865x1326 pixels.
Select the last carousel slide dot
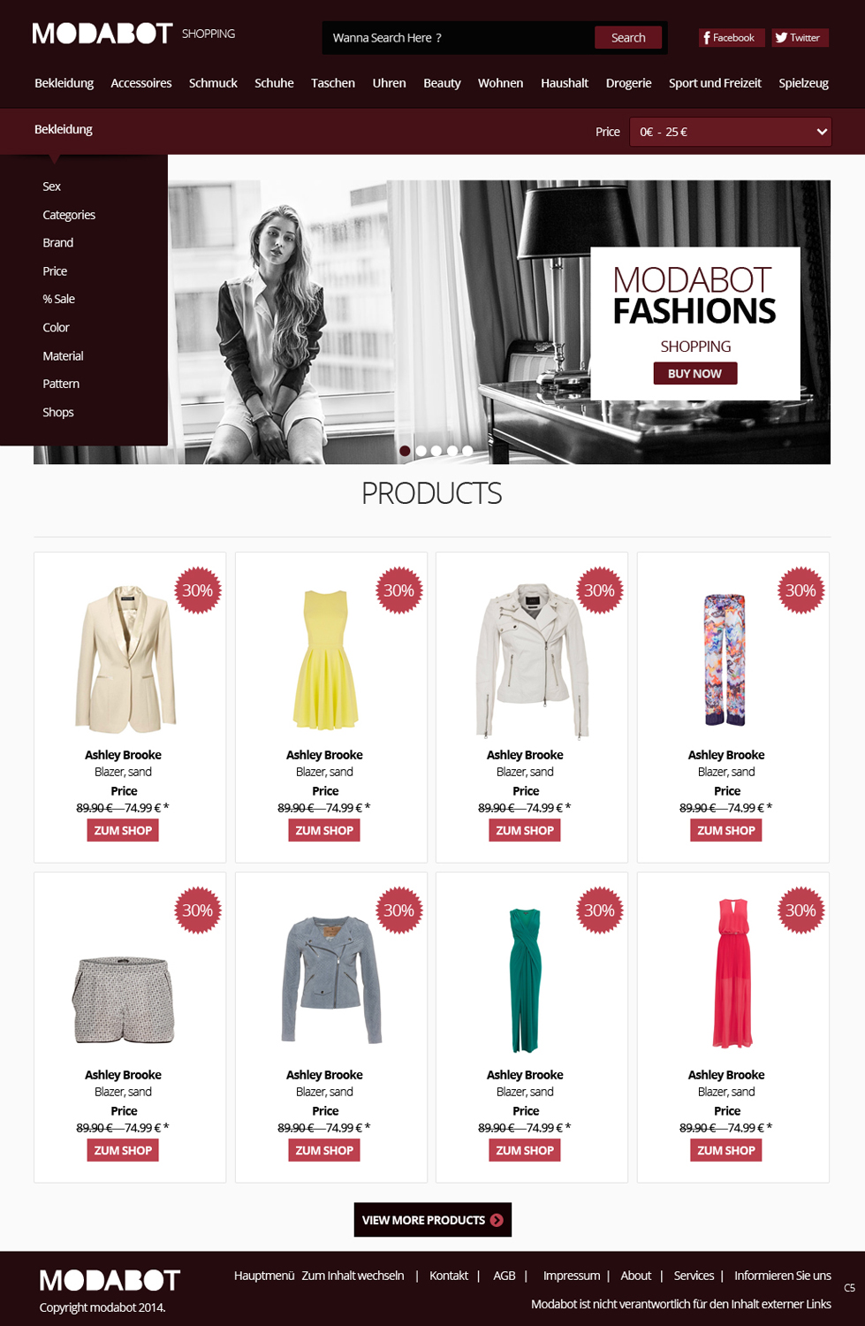[467, 451]
